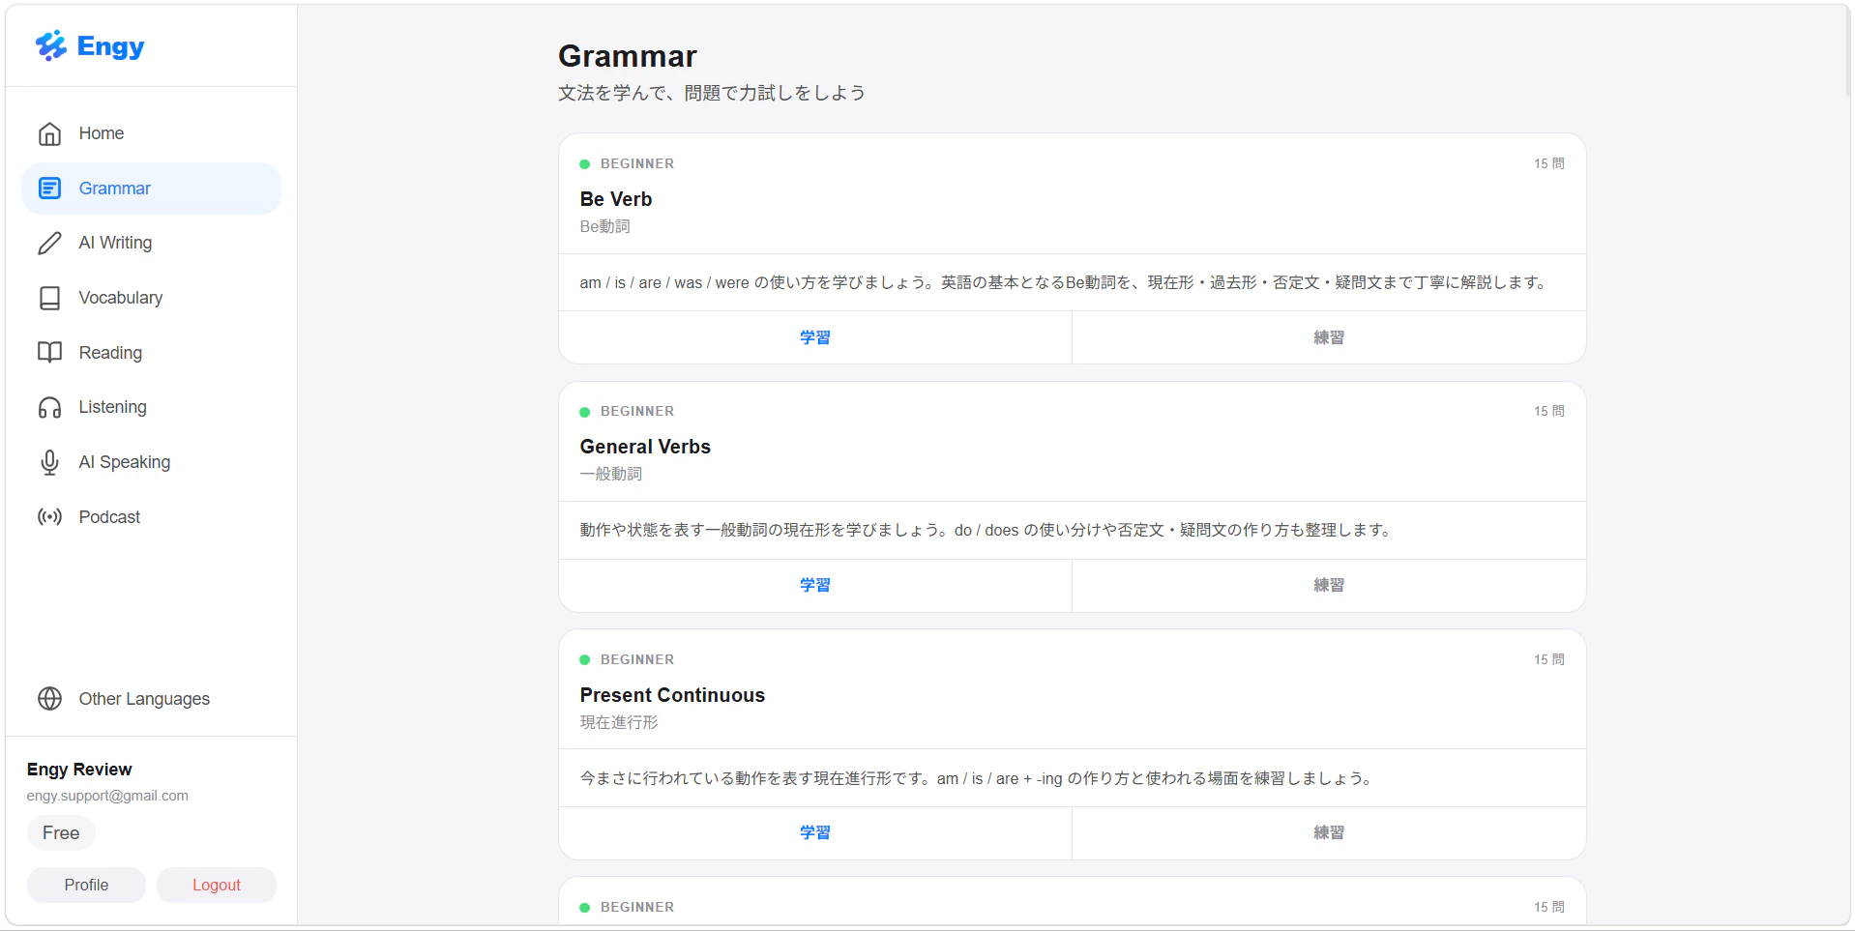Click the Free plan badge
Image resolution: width=1855 pixels, height=931 pixels.
(x=61, y=832)
